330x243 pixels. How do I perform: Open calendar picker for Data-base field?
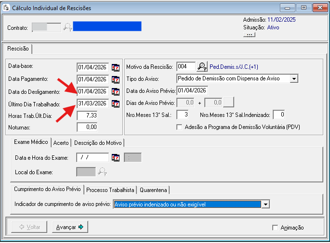tap(116, 67)
